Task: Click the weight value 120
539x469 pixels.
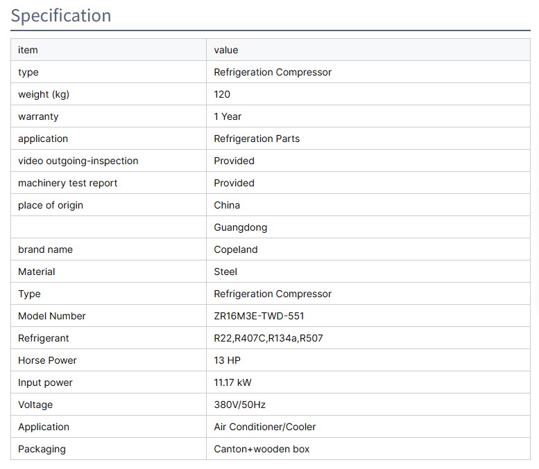Action: click(222, 94)
